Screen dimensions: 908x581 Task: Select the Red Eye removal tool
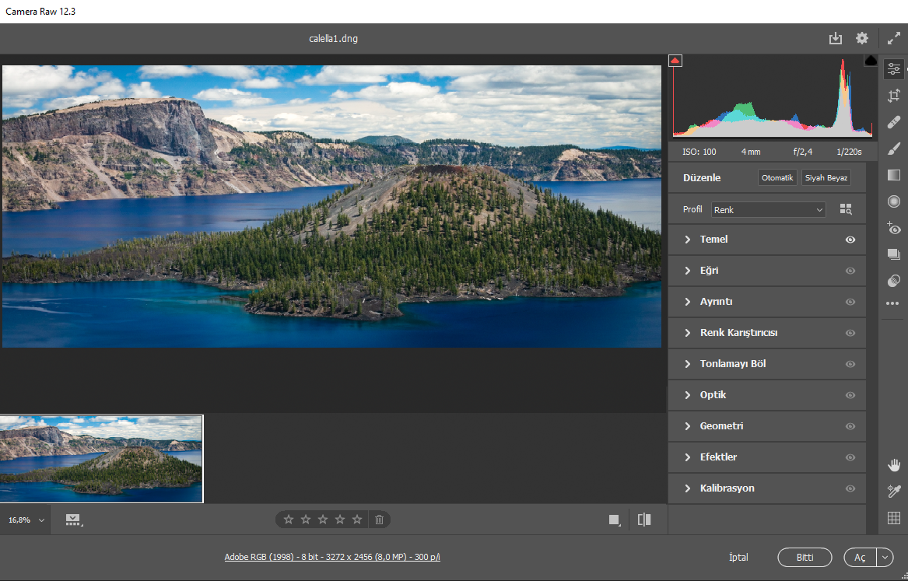tap(893, 228)
